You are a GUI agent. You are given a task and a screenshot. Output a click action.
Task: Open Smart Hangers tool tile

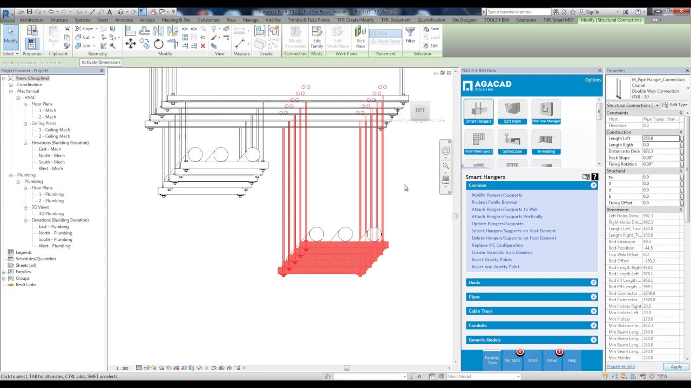point(478,112)
